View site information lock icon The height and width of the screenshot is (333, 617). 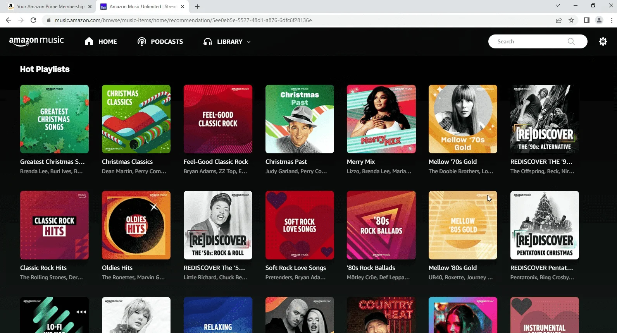click(x=48, y=20)
